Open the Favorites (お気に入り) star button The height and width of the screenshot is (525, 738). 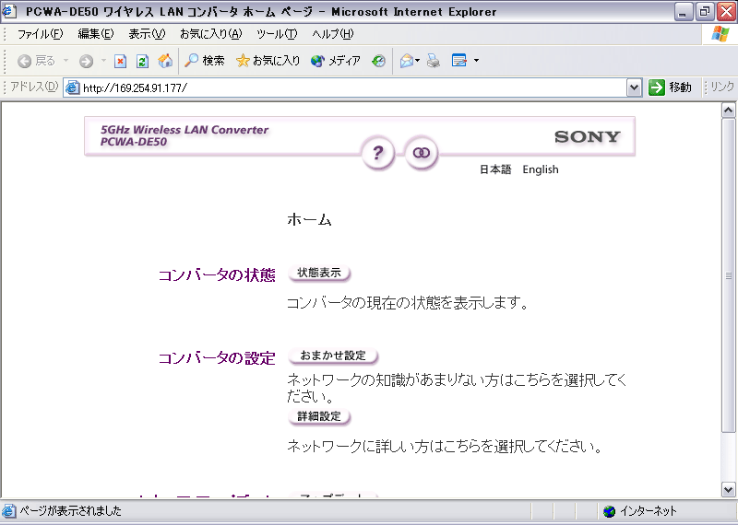[268, 61]
